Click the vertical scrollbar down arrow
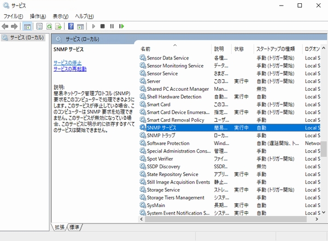This screenshot has height=241, width=328. [x=324, y=213]
